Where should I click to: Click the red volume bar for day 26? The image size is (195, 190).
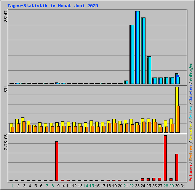point(154,179)
